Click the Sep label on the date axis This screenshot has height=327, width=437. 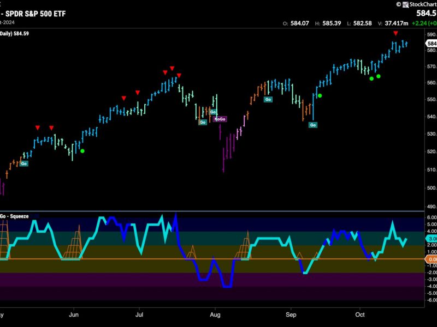pos(291,314)
